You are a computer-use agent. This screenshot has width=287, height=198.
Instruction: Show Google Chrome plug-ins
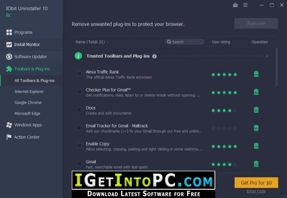point(28,103)
